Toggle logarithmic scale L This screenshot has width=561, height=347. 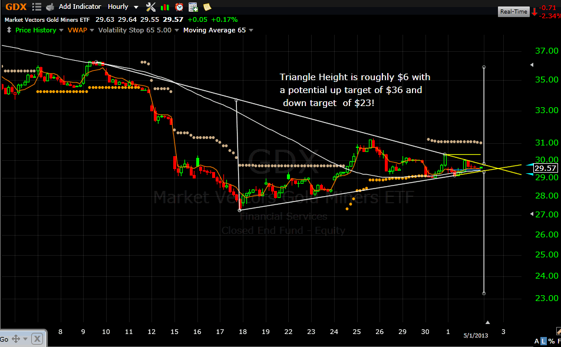click(543, 341)
